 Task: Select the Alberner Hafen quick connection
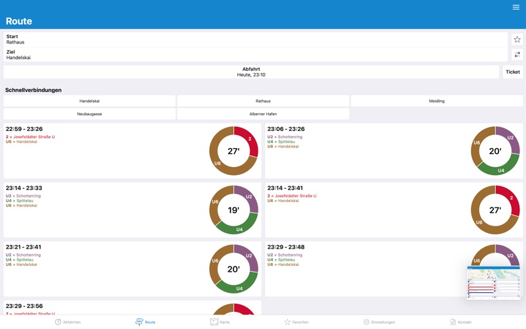tap(263, 114)
